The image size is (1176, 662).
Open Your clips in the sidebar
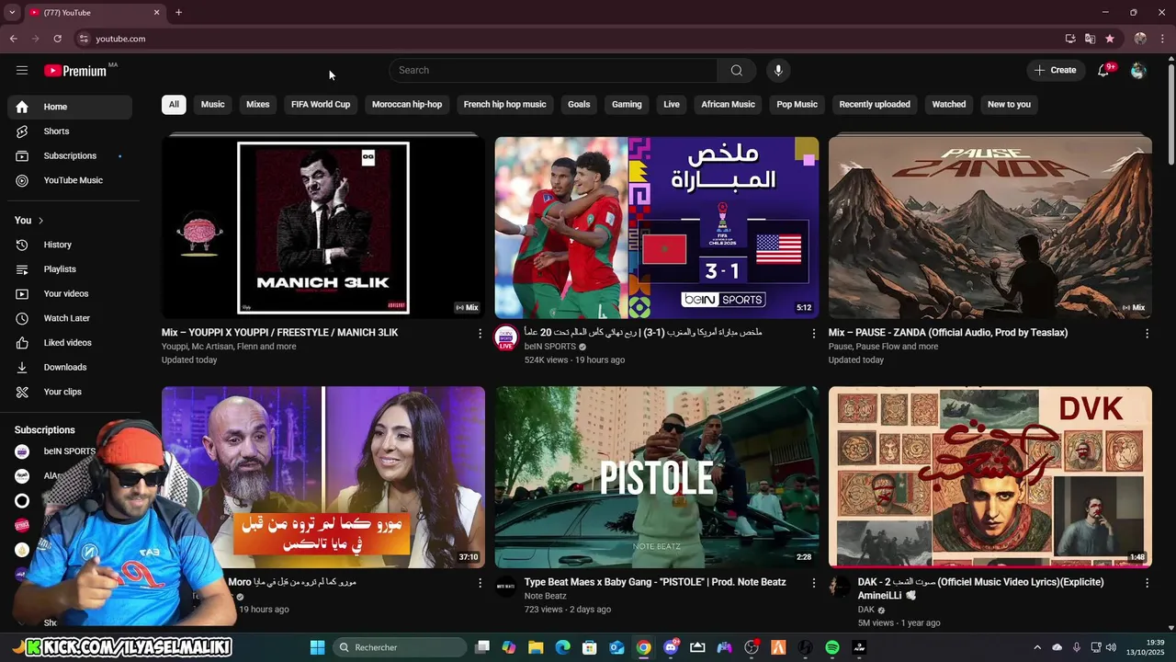[70, 392]
